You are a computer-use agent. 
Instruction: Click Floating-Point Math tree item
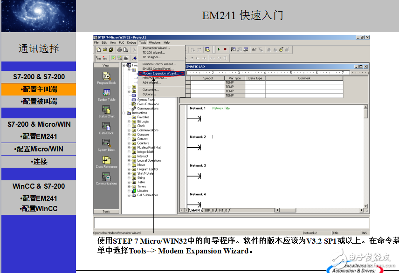(150, 148)
